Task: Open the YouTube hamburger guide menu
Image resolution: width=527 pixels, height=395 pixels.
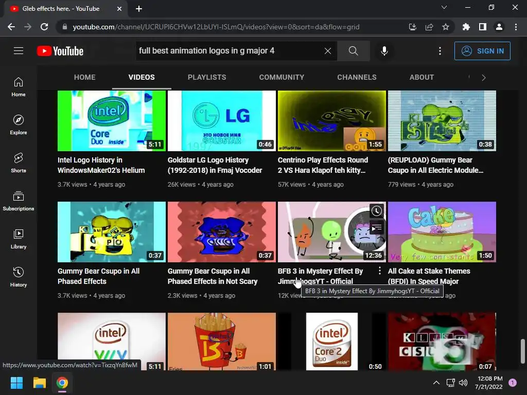Action: point(19,51)
